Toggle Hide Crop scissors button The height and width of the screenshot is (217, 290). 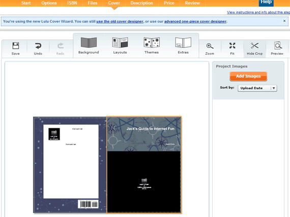(255, 49)
